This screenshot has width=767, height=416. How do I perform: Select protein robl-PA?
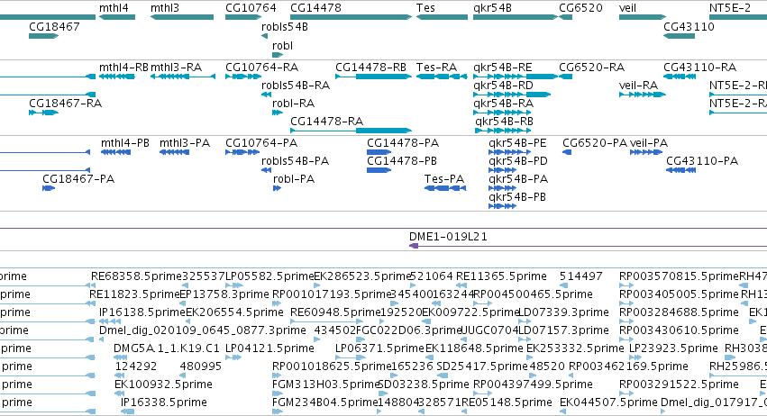(x=294, y=179)
